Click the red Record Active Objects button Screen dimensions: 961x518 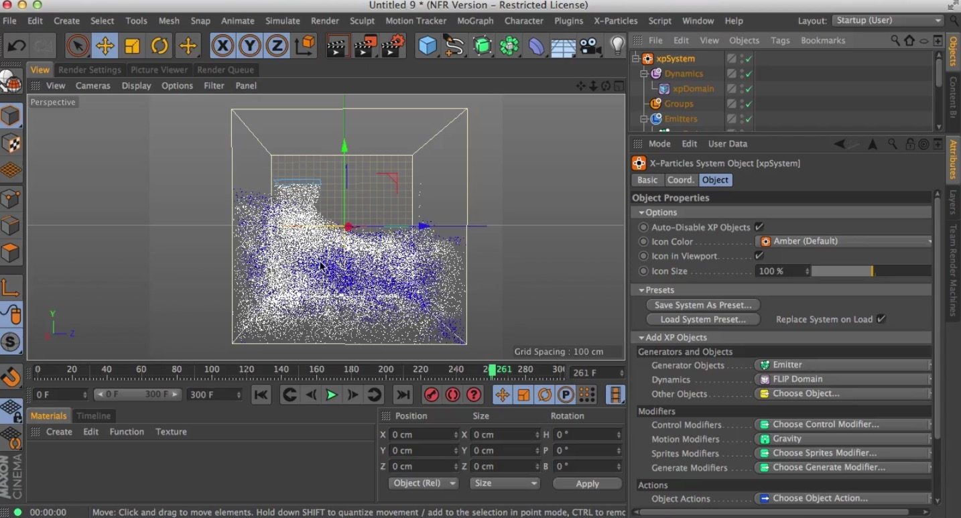(x=432, y=395)
